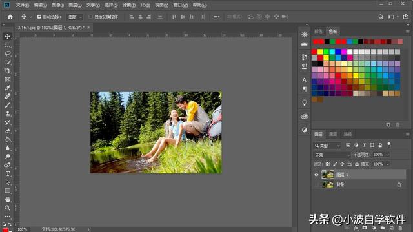413x232 pixels.
Task: Open the 不透明度 opacity dropdown arrow
Action: [x=388, y=155]
